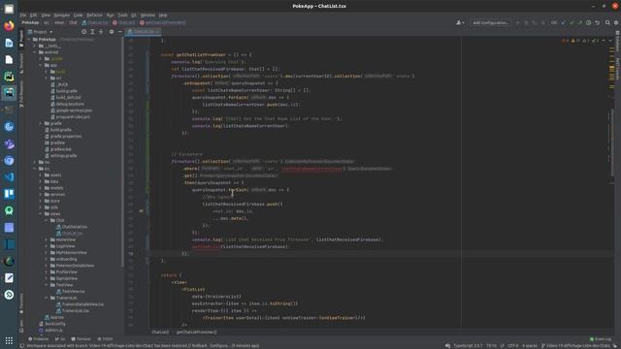Click the Rollback undo arrow icon

pyautogui.click(x=598, y=22)
